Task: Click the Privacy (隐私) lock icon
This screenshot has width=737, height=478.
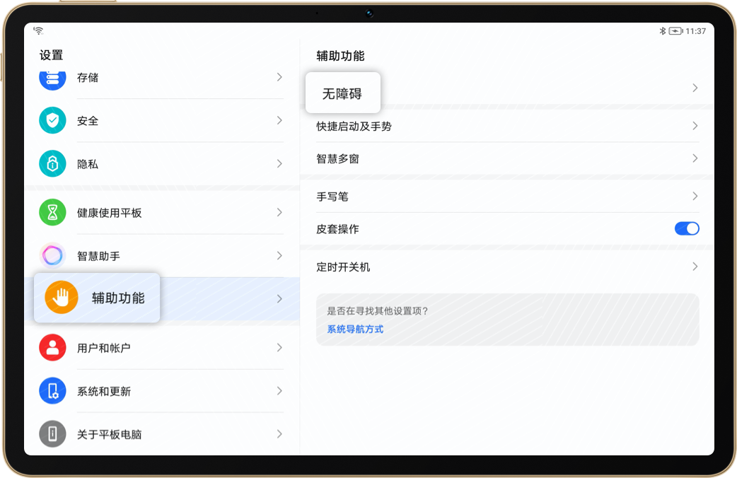Action: [52, 163]
